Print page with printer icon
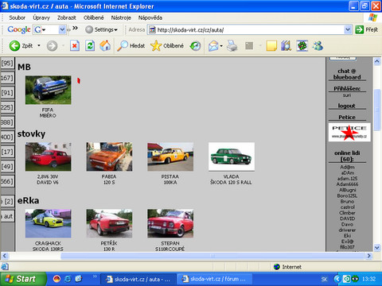This screenshot has height=286, width=382. tap(232, 46)
